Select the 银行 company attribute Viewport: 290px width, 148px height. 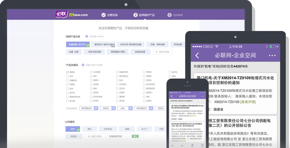tap(90, 129)
